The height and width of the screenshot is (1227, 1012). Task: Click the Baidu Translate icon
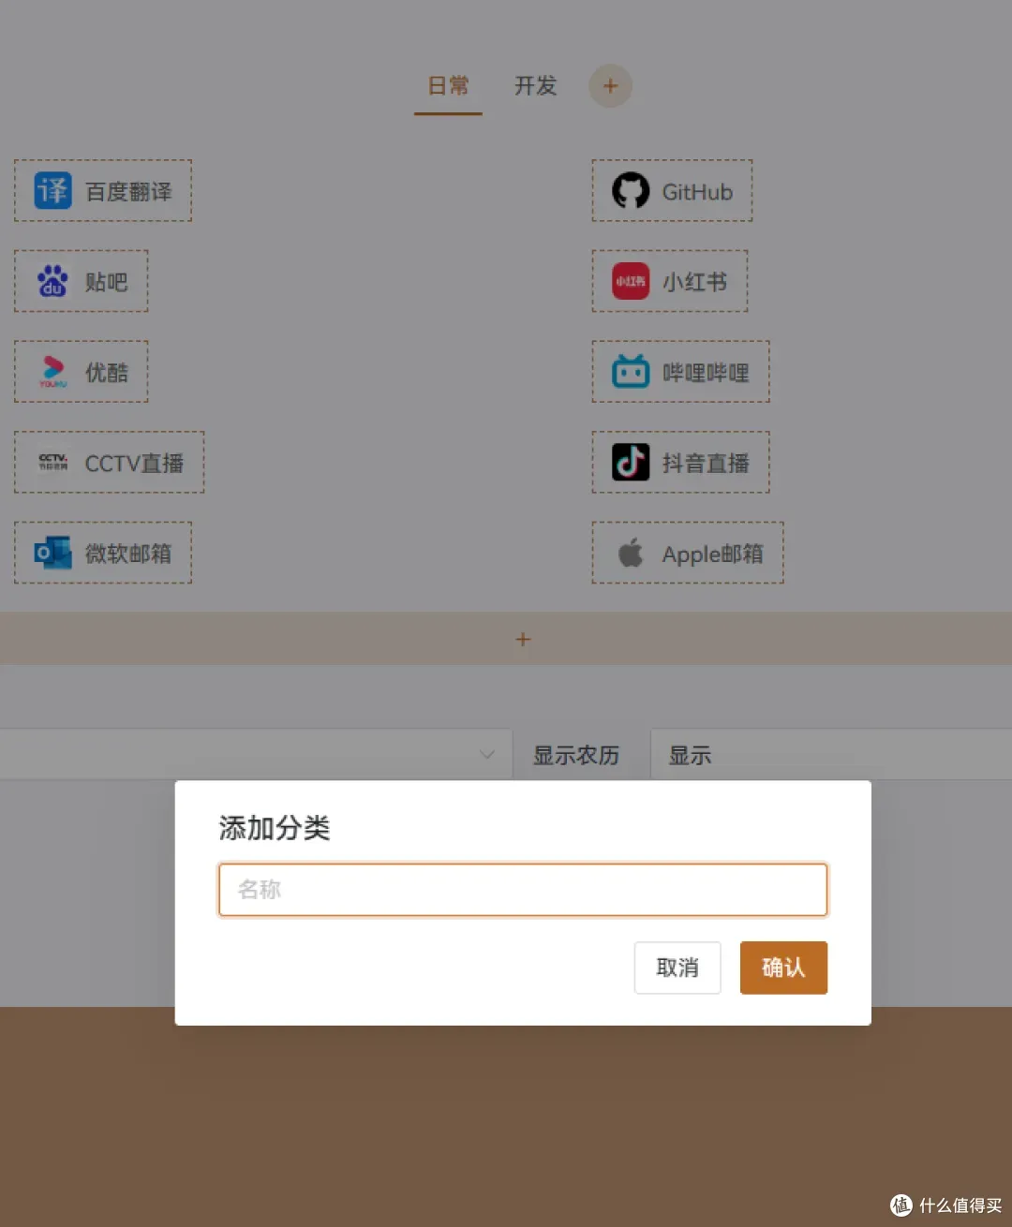(x=52, y=191)
